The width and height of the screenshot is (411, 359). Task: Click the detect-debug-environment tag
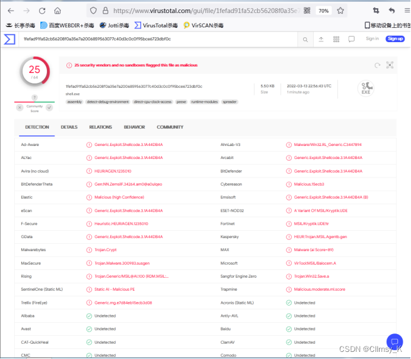click(x=108, y=102)
